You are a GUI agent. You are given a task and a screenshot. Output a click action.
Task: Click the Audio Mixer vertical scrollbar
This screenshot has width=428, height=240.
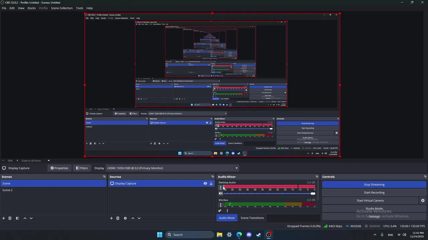[x=318, y=191]
